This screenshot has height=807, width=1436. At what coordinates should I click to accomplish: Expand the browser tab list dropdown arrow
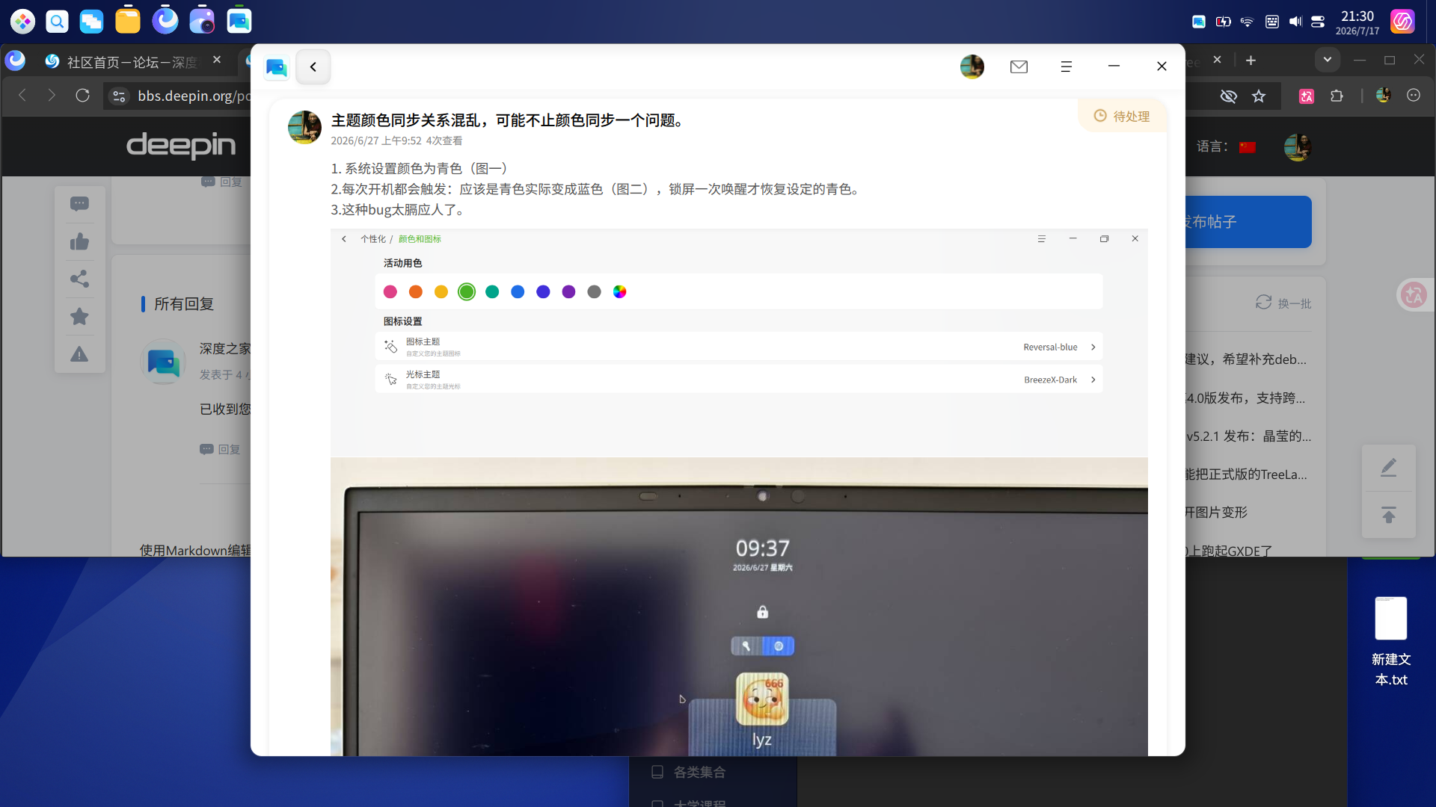[x=1328, y=61]
